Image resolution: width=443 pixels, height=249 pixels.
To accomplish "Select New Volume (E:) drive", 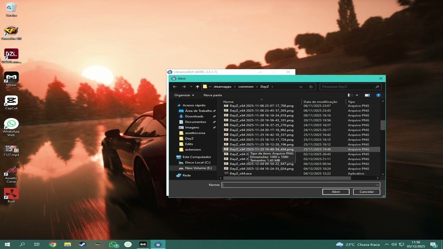I will 198,168.
